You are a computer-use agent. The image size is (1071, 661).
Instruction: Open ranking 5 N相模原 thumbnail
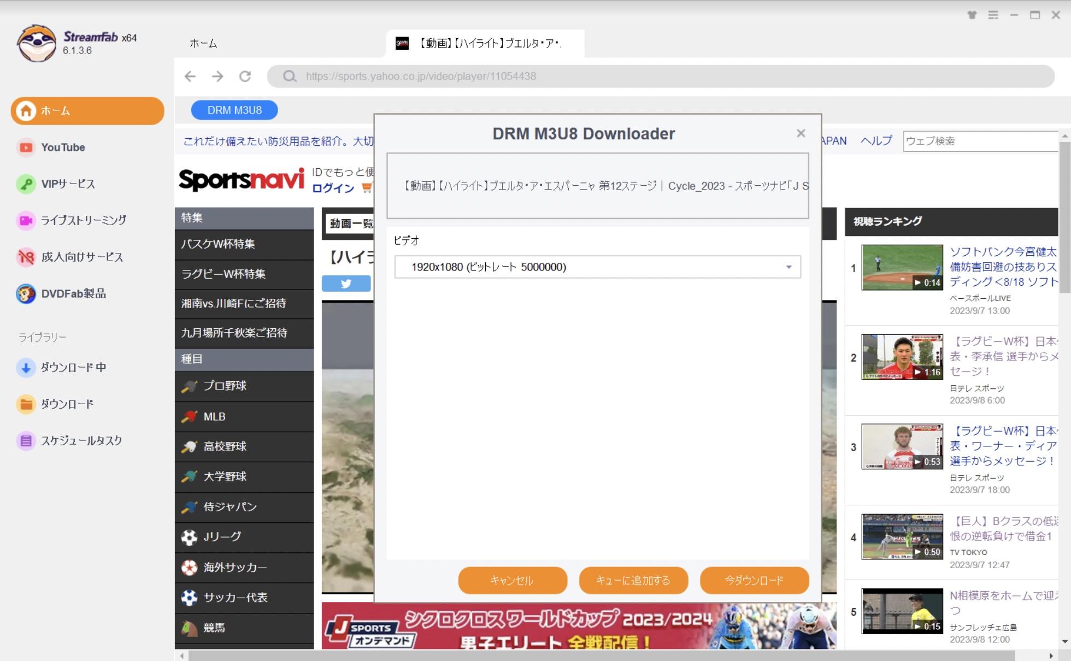pyautogui.click(x=902, y=611)
